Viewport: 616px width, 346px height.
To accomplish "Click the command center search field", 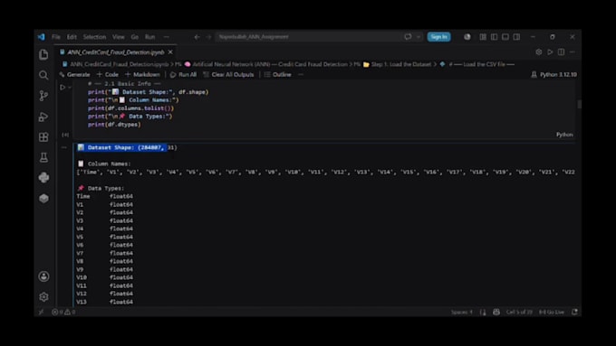I will tap(308, 37).
